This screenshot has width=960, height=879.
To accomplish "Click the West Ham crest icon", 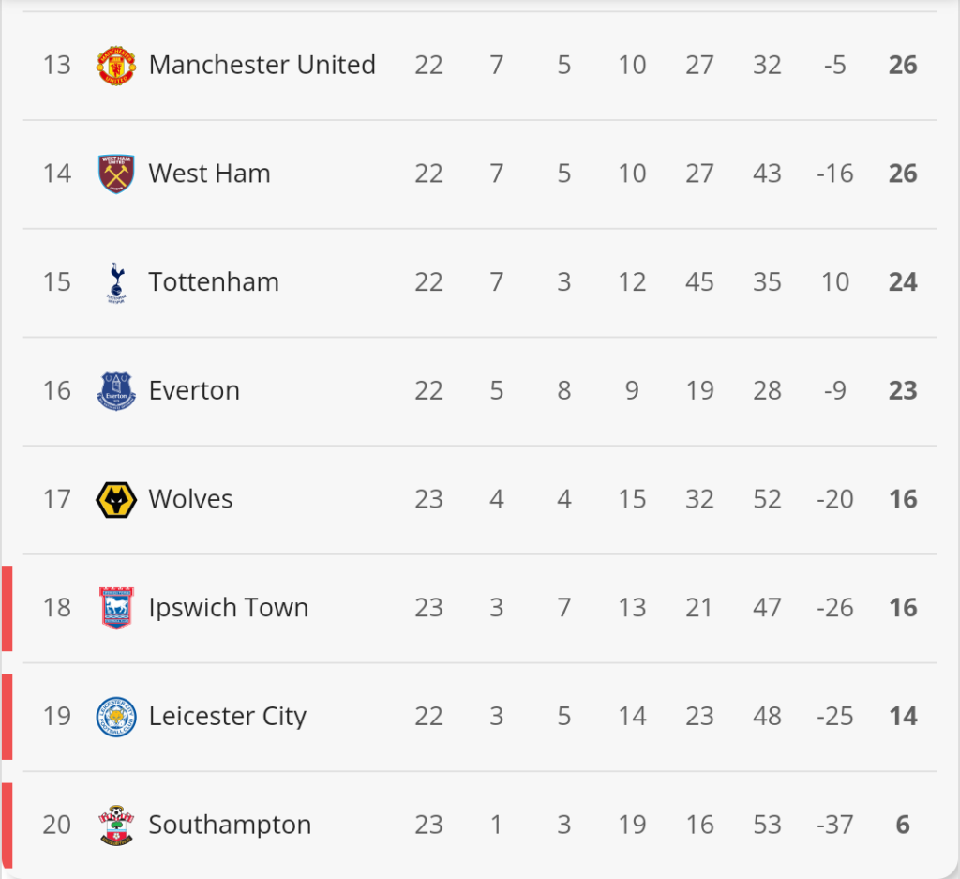I will click(x=116, y=174).
